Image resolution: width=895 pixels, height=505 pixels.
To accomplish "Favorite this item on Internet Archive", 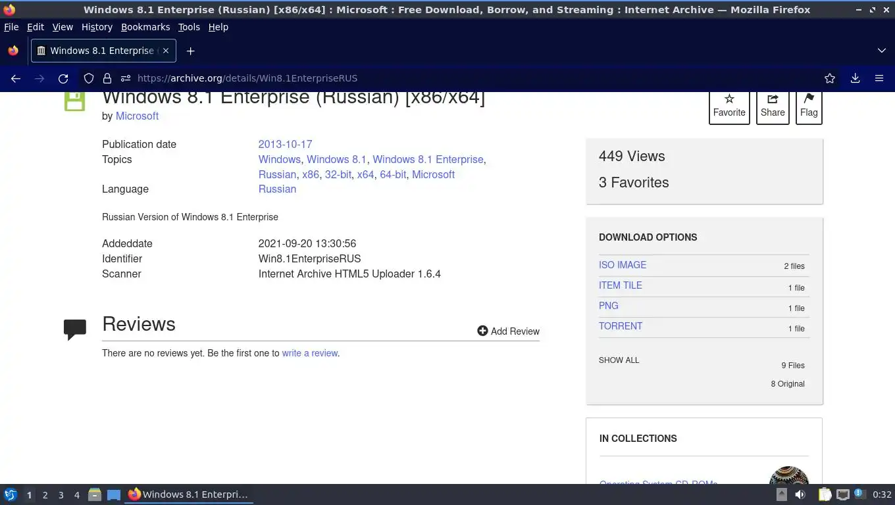I will pyautogui.click(x=729, y=106).
